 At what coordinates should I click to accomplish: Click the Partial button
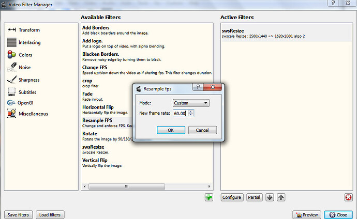[x=254, y=197]
